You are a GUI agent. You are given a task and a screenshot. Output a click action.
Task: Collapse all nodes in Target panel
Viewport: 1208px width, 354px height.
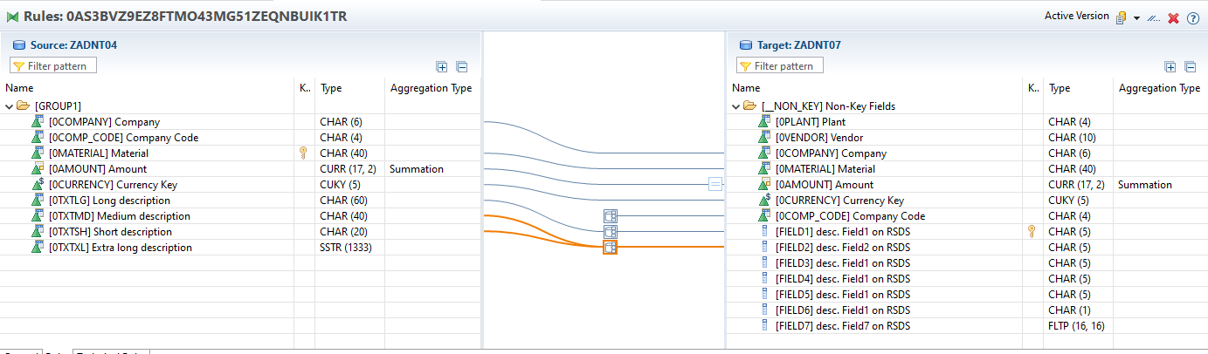tap(1190, 66)
